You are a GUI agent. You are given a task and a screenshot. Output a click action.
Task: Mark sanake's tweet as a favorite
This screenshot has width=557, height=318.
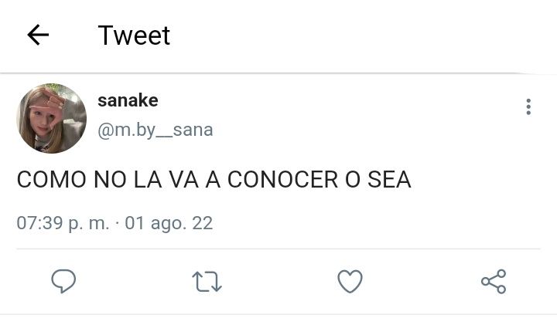click(x=350, y=281)
